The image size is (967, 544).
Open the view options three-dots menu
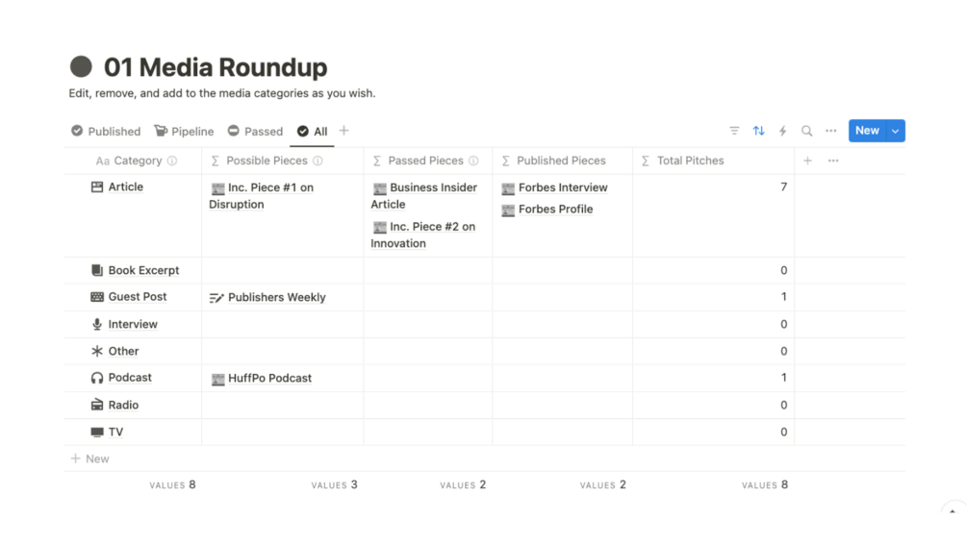(x=830, y=131)
